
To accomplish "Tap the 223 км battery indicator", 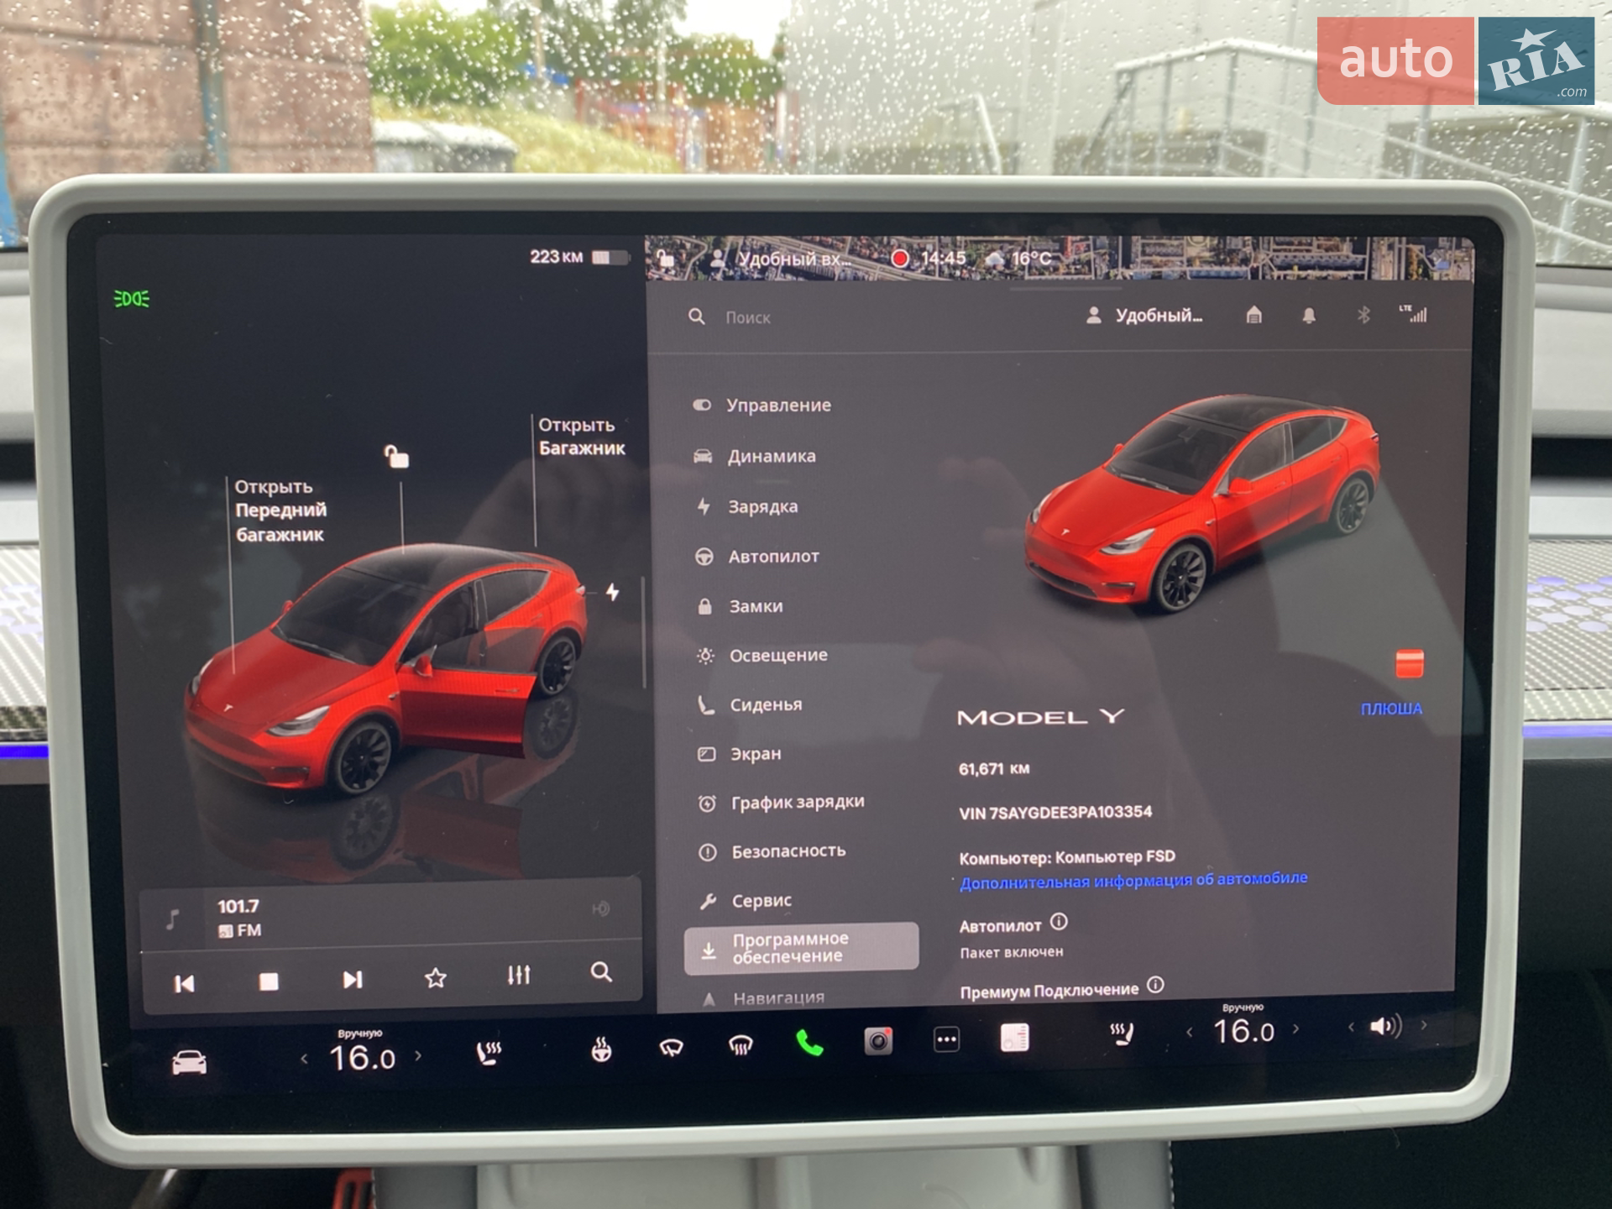I will click(578, 257).
